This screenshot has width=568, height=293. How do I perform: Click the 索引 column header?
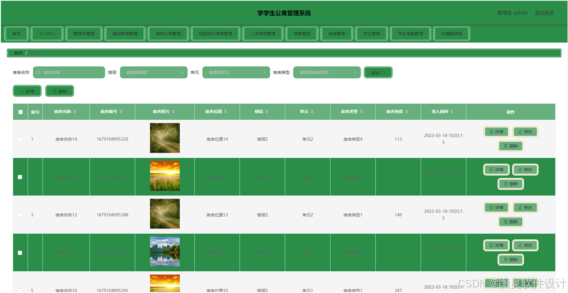coord(35,112)
